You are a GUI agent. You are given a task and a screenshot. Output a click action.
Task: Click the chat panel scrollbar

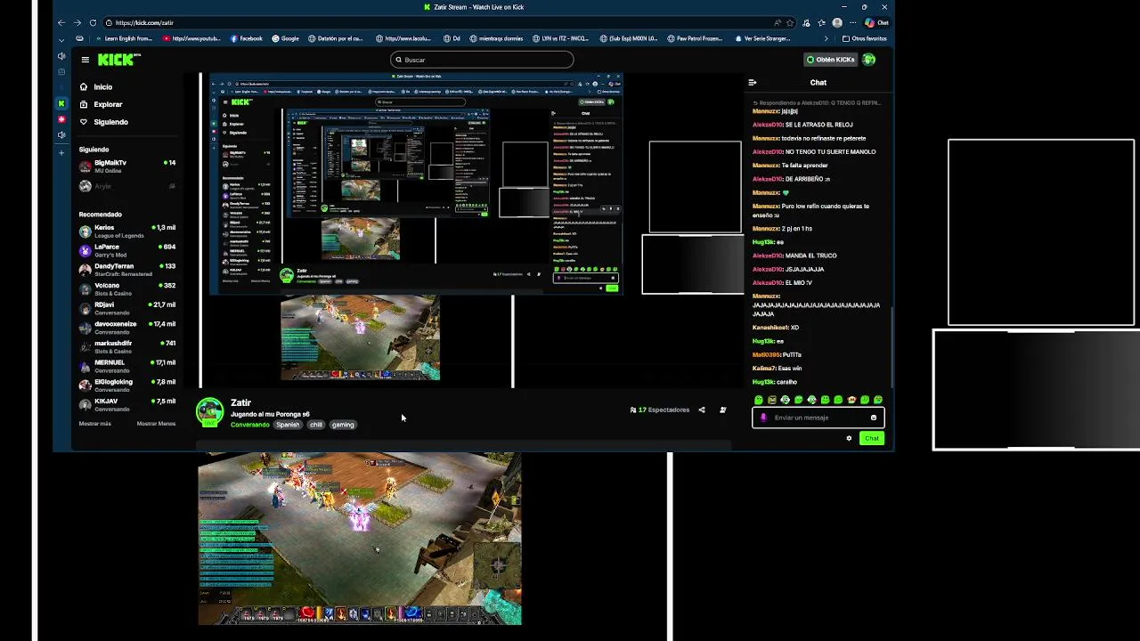tap(891, 347)
